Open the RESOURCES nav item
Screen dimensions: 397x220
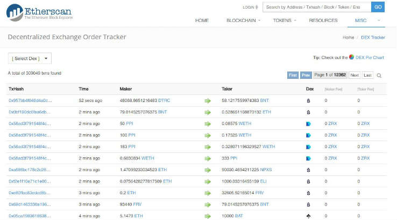(x=323, y=20)
